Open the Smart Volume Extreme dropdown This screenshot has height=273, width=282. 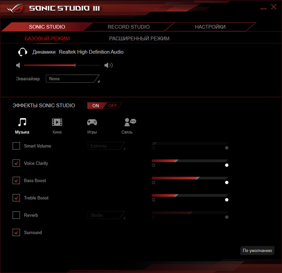106,146
